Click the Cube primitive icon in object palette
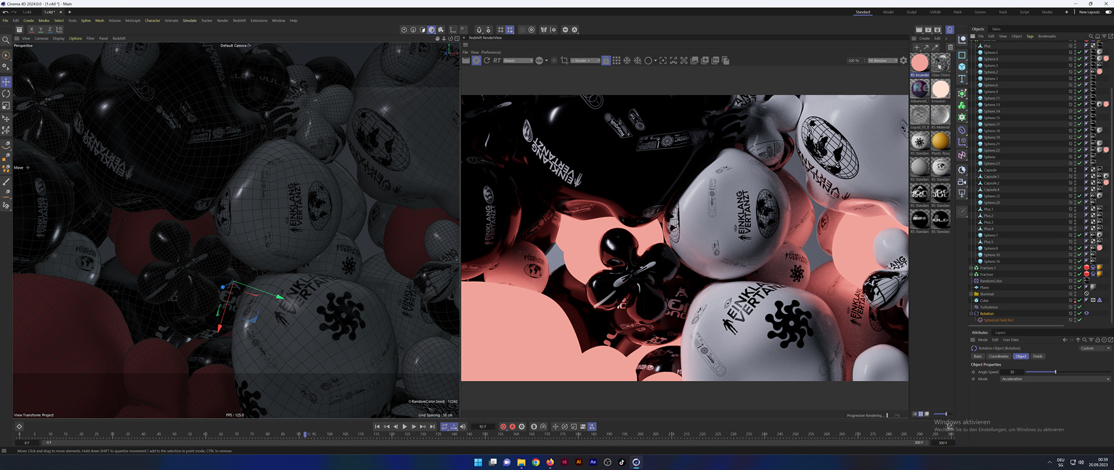 click(962, 67)
